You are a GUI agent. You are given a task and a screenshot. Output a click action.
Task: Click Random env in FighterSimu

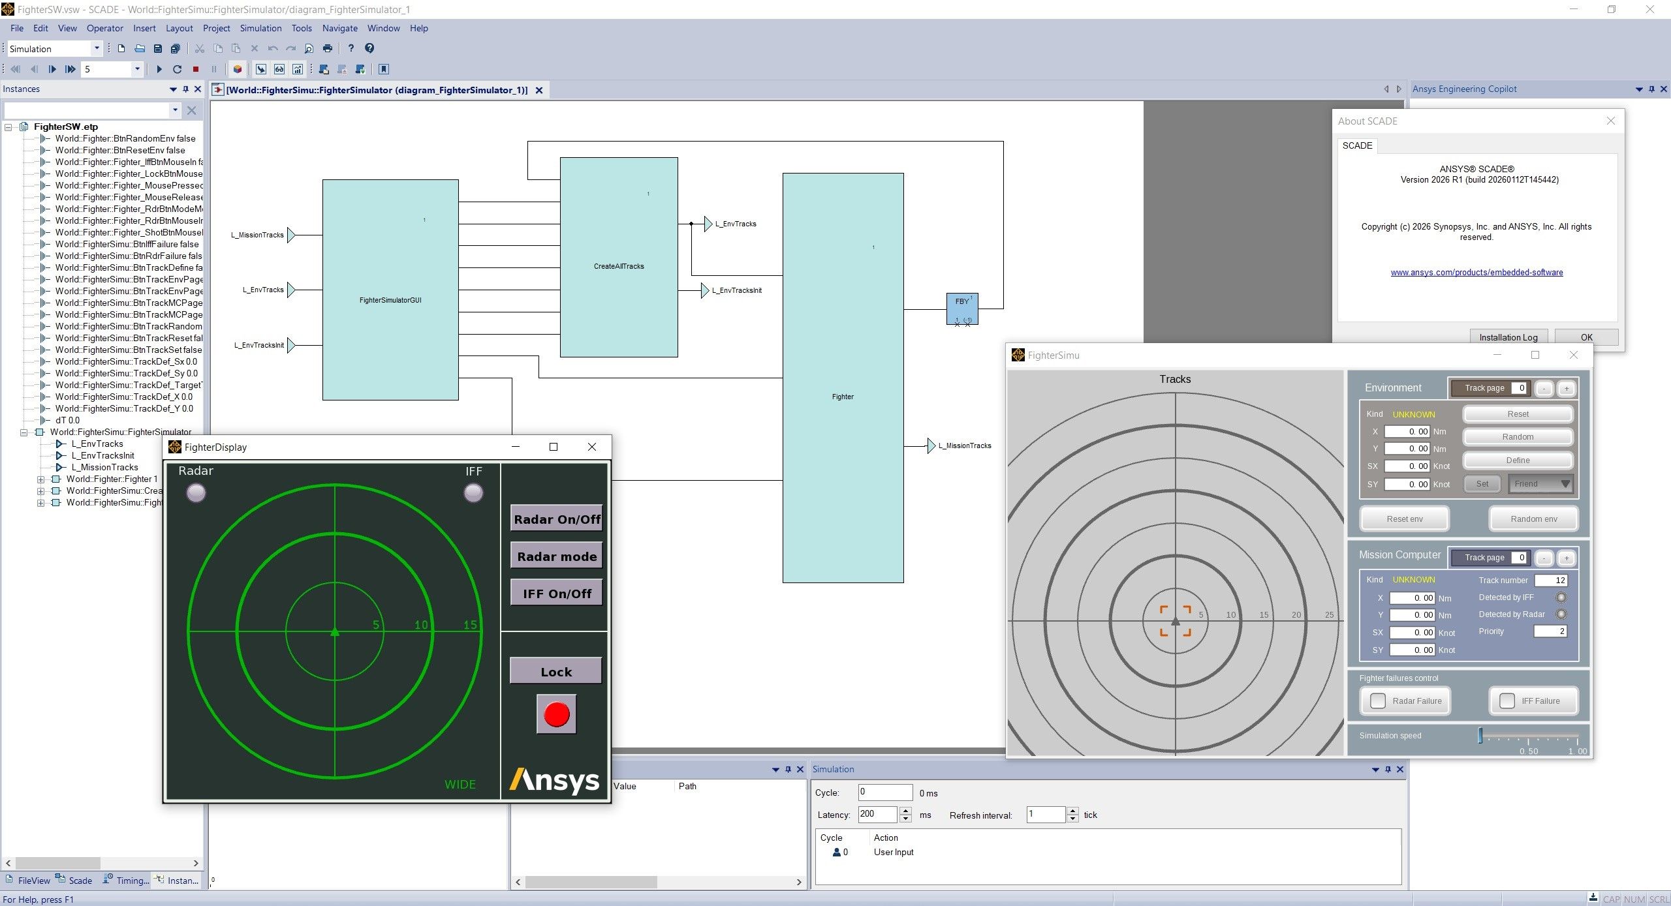1534,519
